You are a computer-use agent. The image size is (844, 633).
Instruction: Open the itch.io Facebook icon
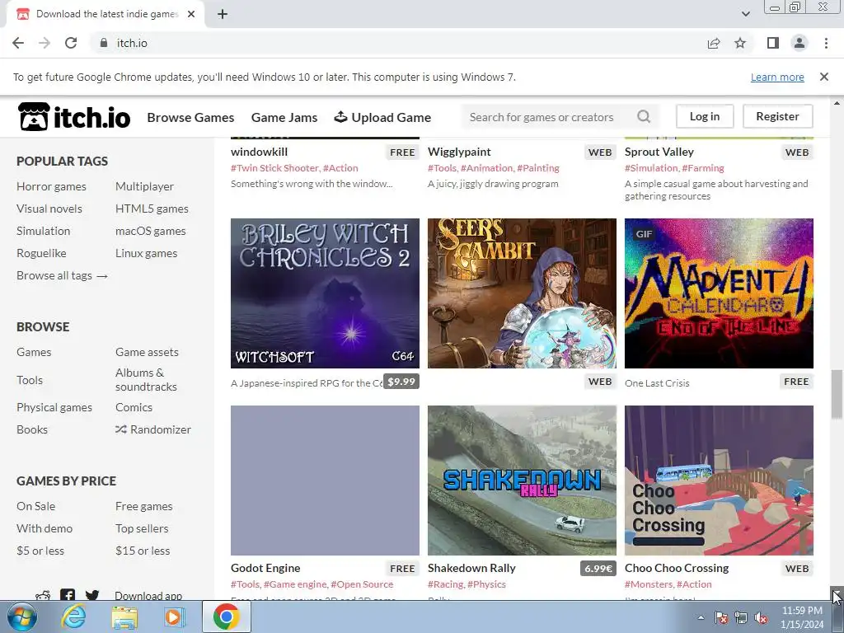68,595
